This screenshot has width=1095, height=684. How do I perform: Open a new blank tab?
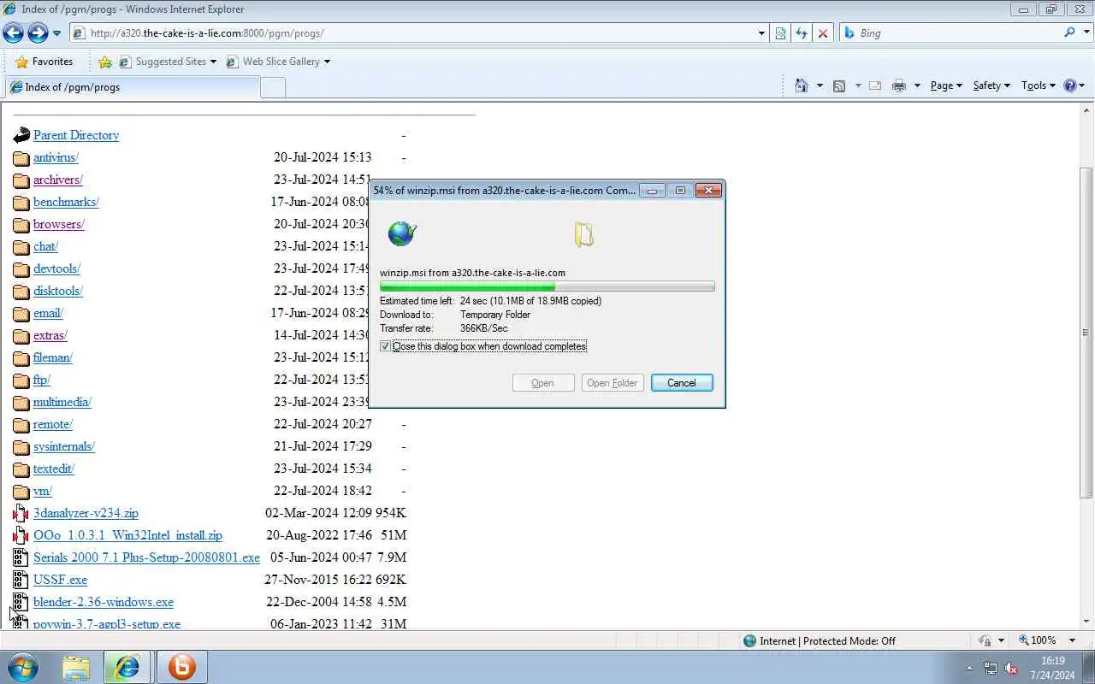coord(272,87)
